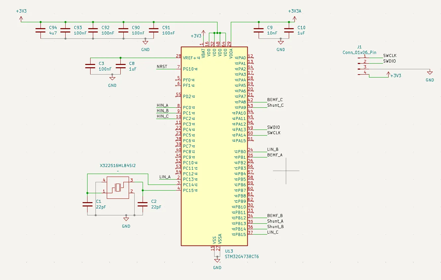This screenshot has width=441, height=280.
Task: Click the GND symbol wired to connector J1
Action: click(430, 73)
